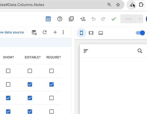Check the first row SHOW? checkbox

click(x=8, y=71)
